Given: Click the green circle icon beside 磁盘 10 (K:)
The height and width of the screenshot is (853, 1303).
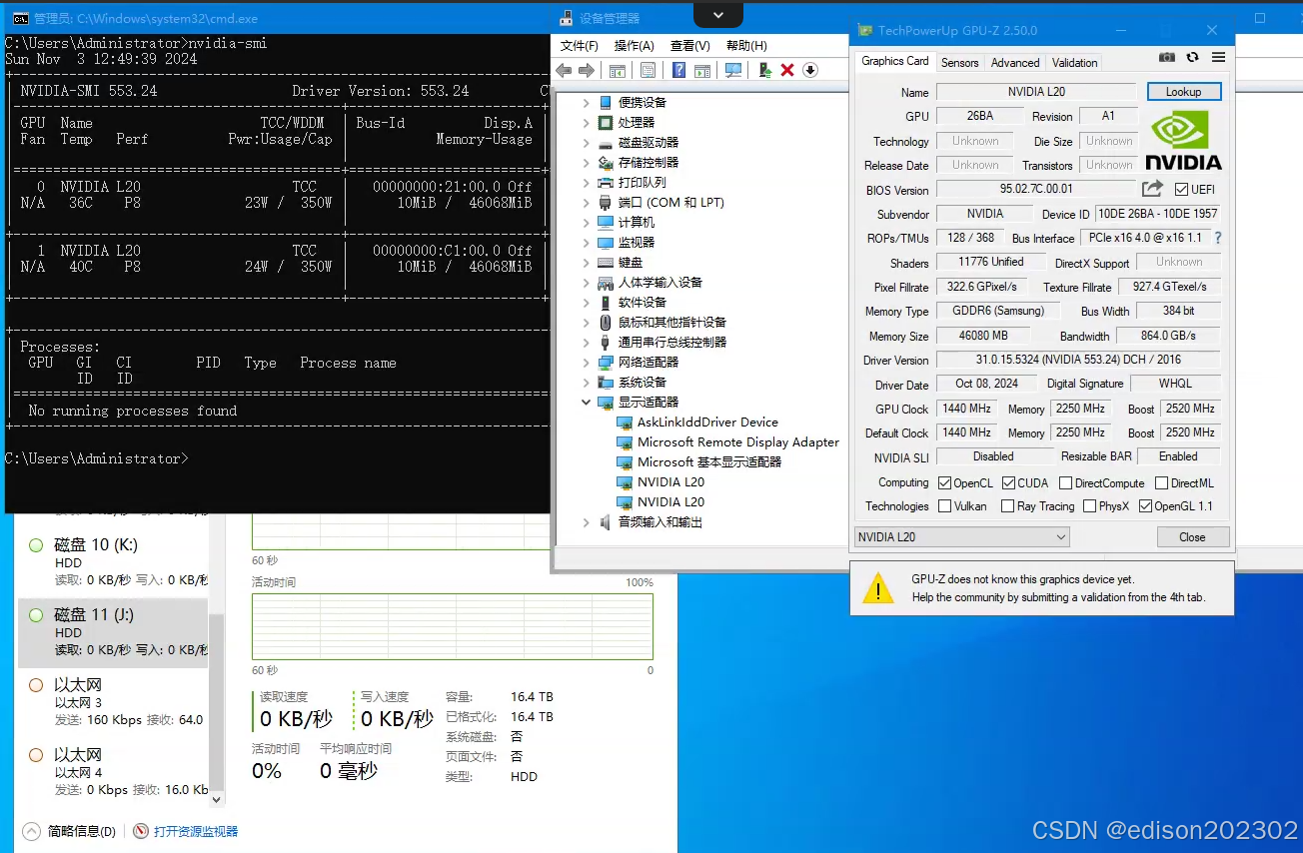Looking at the screenshot, I should tap(36, 545).
